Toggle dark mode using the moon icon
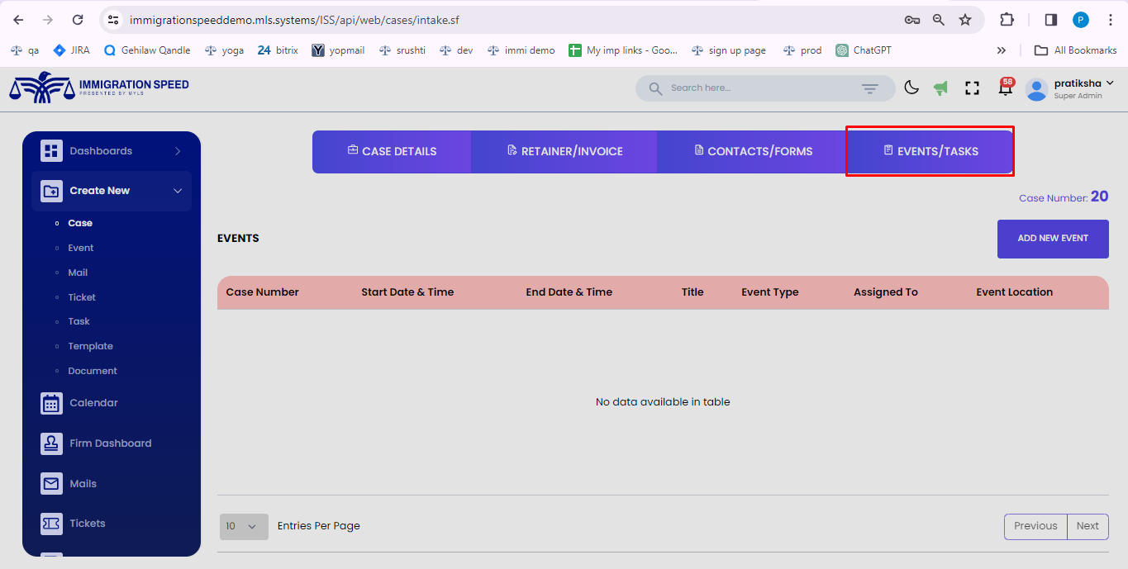 pos(911,88)
